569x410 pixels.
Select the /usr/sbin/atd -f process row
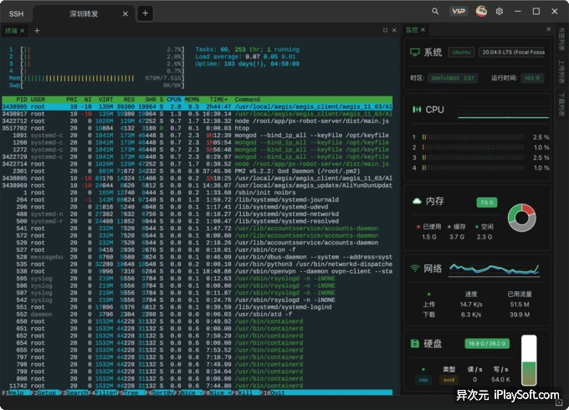(x=197, y=315)
